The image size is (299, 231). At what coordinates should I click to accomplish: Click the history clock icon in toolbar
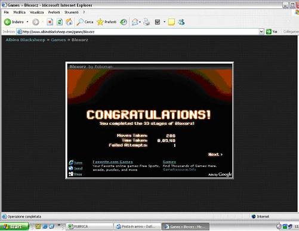coord(124,22)
